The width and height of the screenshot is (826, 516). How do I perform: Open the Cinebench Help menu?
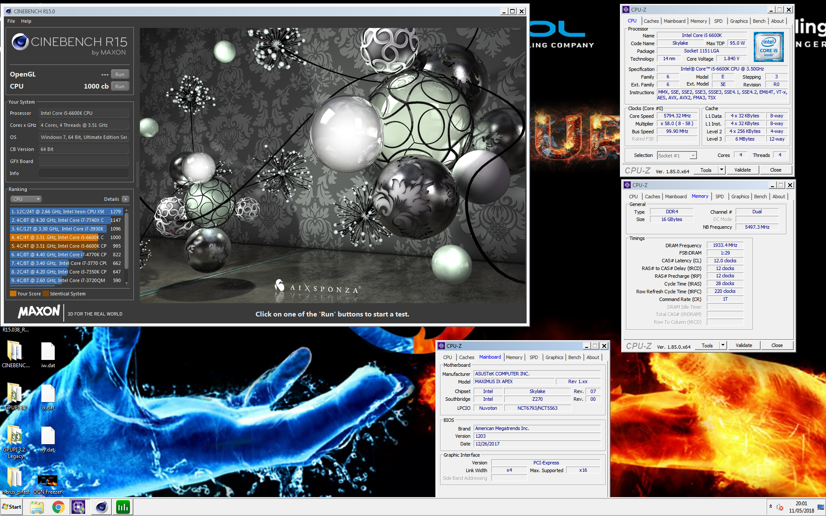point(26,21)
